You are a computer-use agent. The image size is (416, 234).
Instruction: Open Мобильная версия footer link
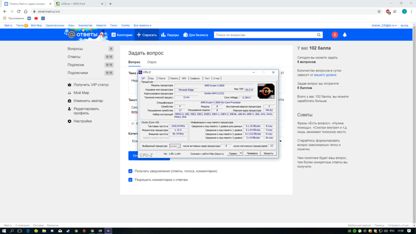359,225
